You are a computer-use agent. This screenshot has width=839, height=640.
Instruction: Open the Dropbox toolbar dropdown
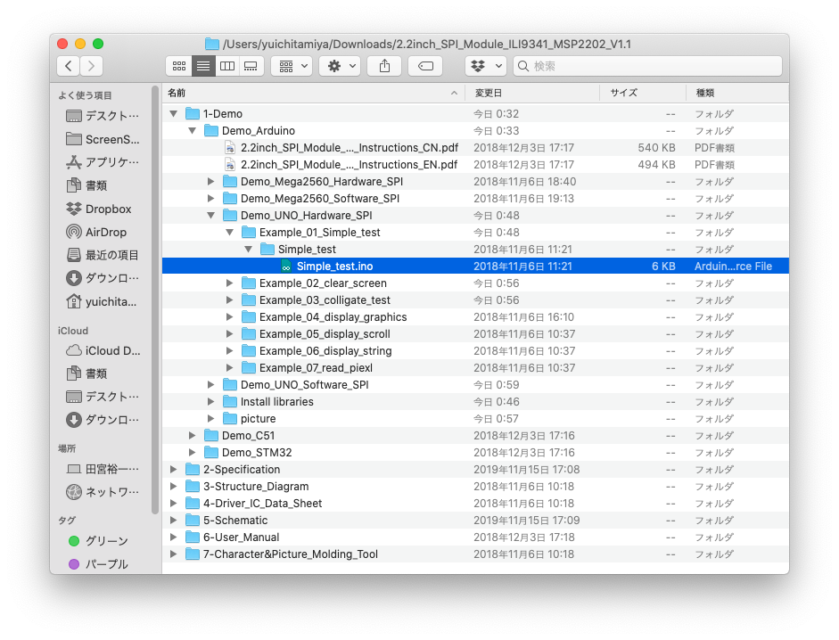pos(486,66)
